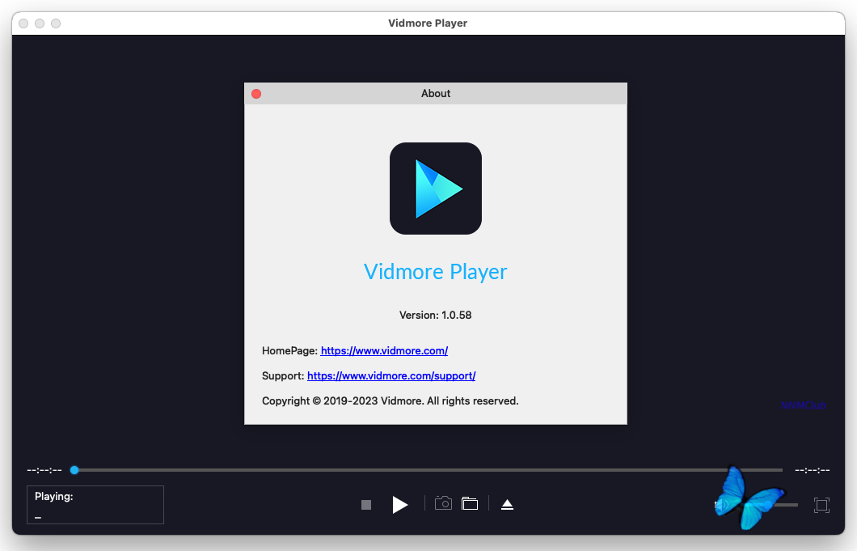Screen dimensions: 857x551
Task: Close the About dialog with red button
Action: (x=256, y=94)
